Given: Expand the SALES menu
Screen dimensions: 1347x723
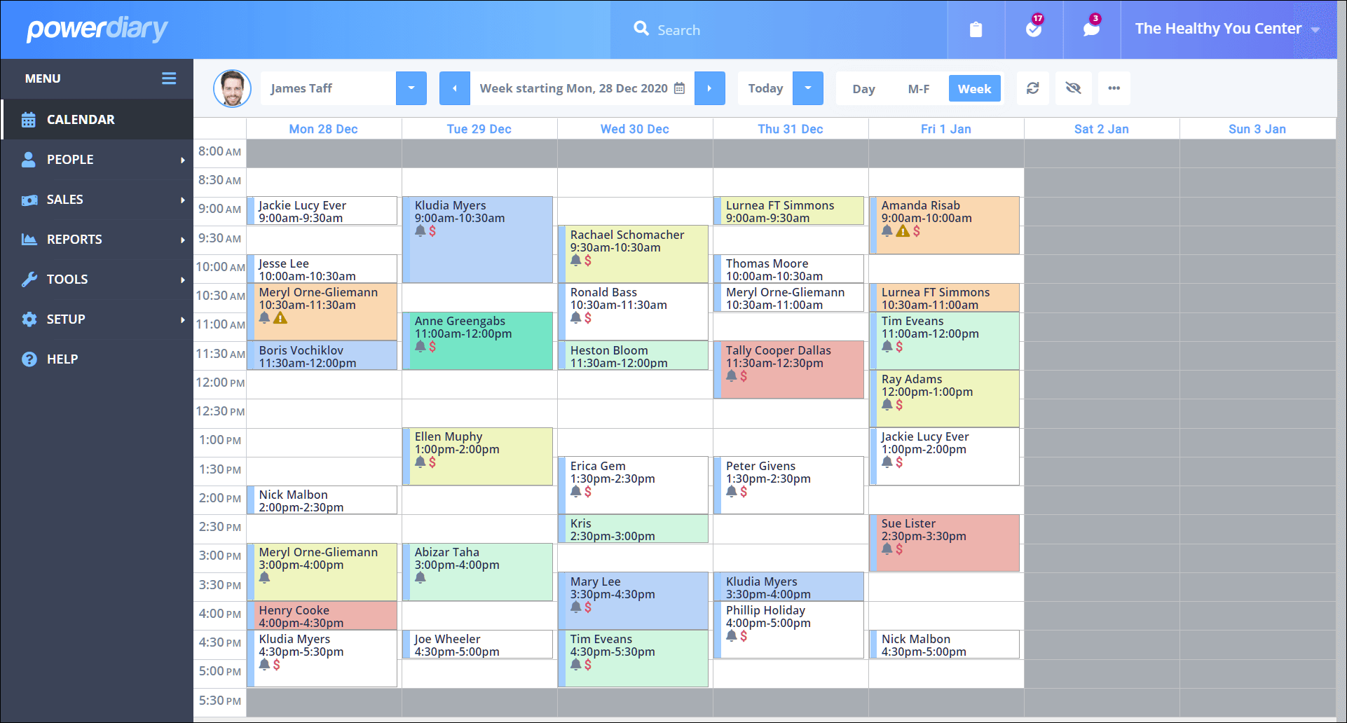Looking at the screenshot, I should pos(97,200).
